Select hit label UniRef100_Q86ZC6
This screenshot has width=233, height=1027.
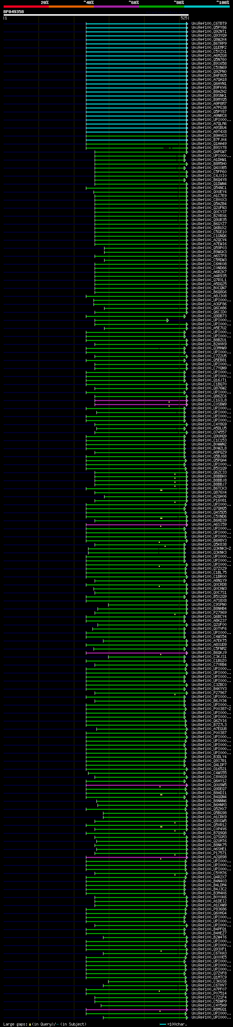209,396
